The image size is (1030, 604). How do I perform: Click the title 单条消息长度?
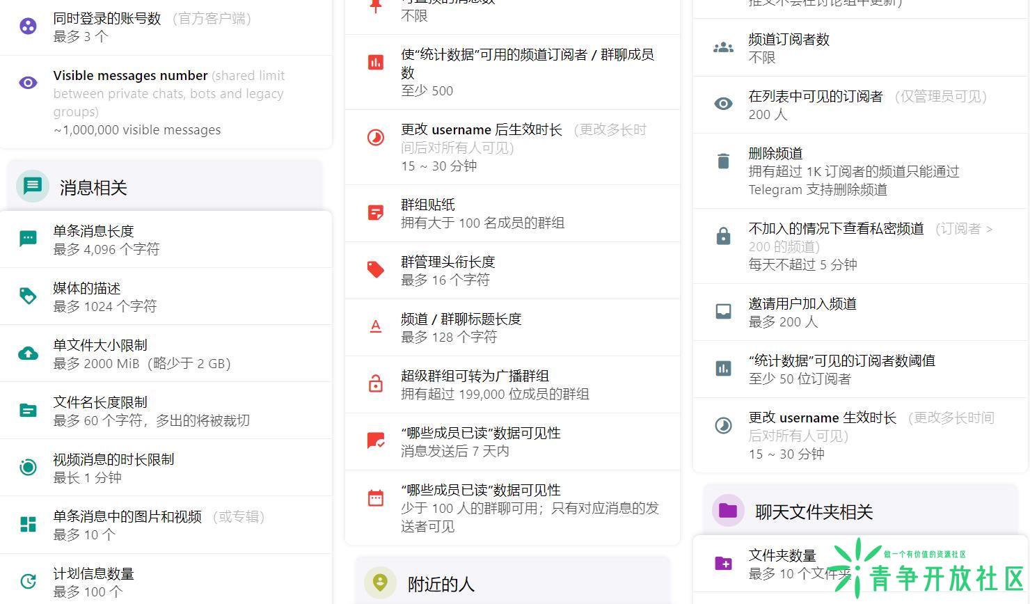coord(93,231)
